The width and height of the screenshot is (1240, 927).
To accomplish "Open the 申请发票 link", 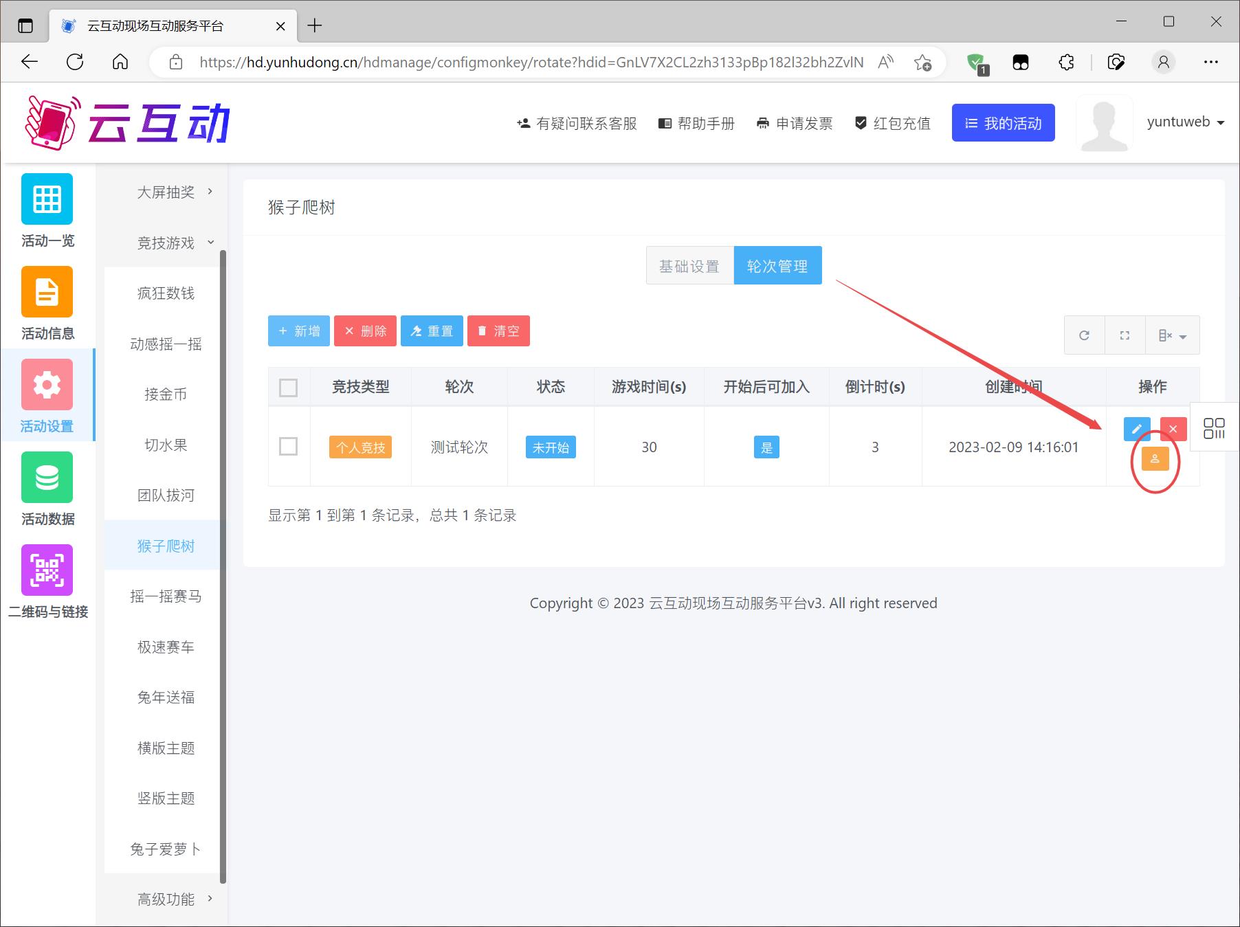I will (795, 124).
